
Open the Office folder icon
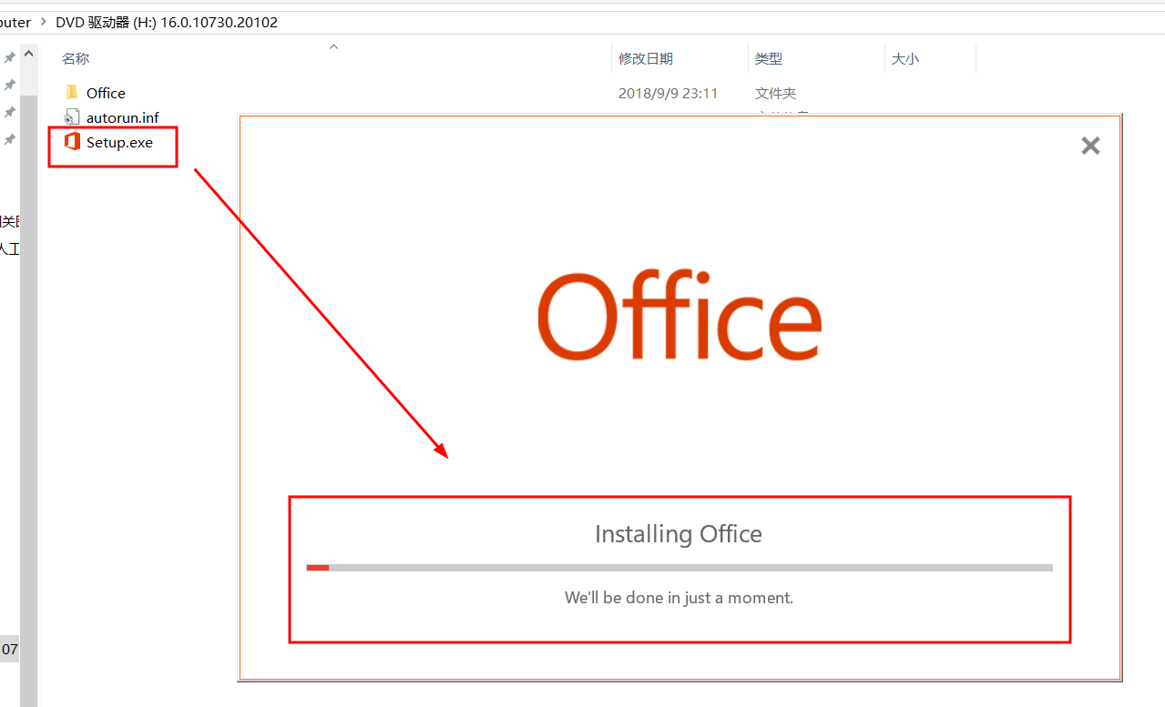[72, 92]
